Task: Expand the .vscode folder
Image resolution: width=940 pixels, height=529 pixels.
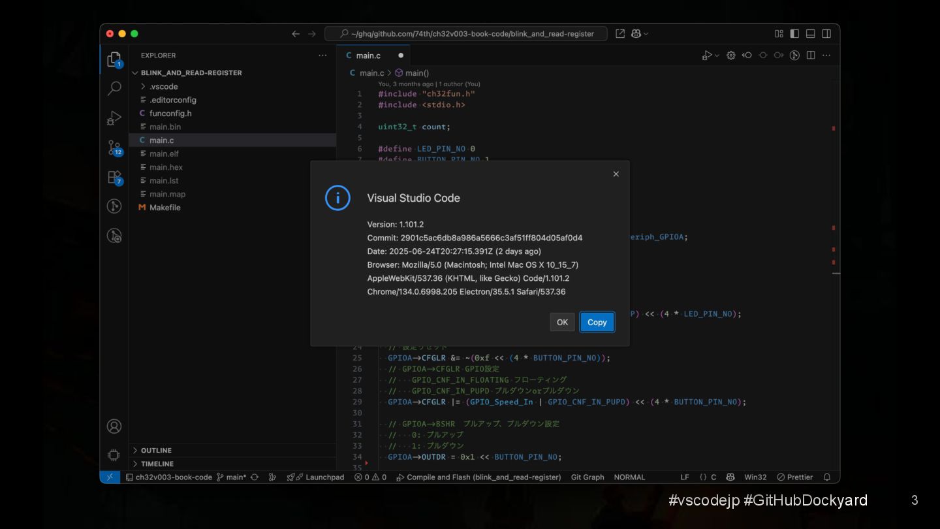Action: (232, 86)
